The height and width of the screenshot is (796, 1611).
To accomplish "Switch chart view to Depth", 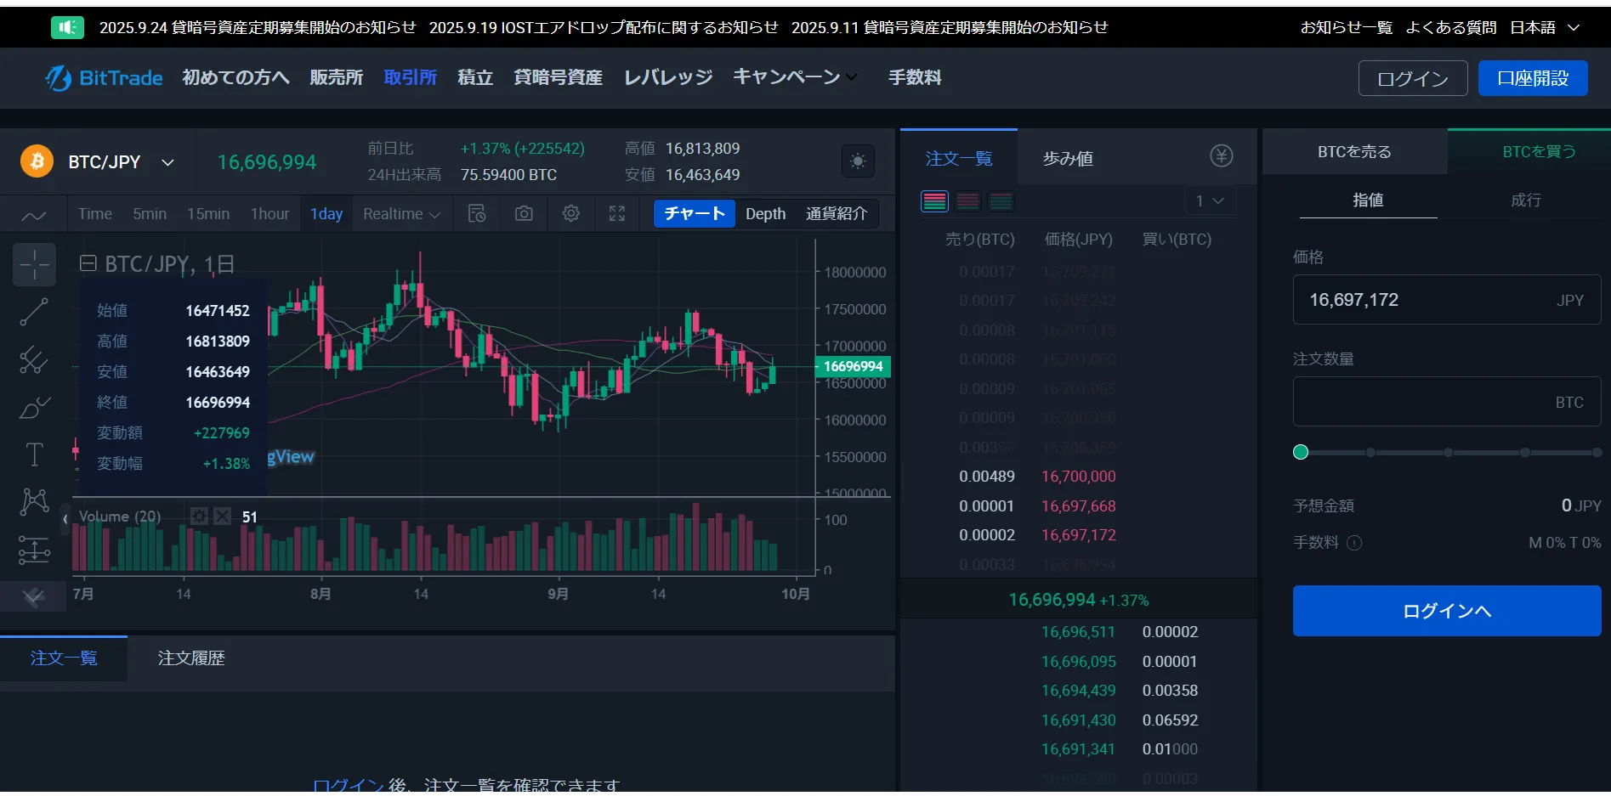I will click(765, 213).
